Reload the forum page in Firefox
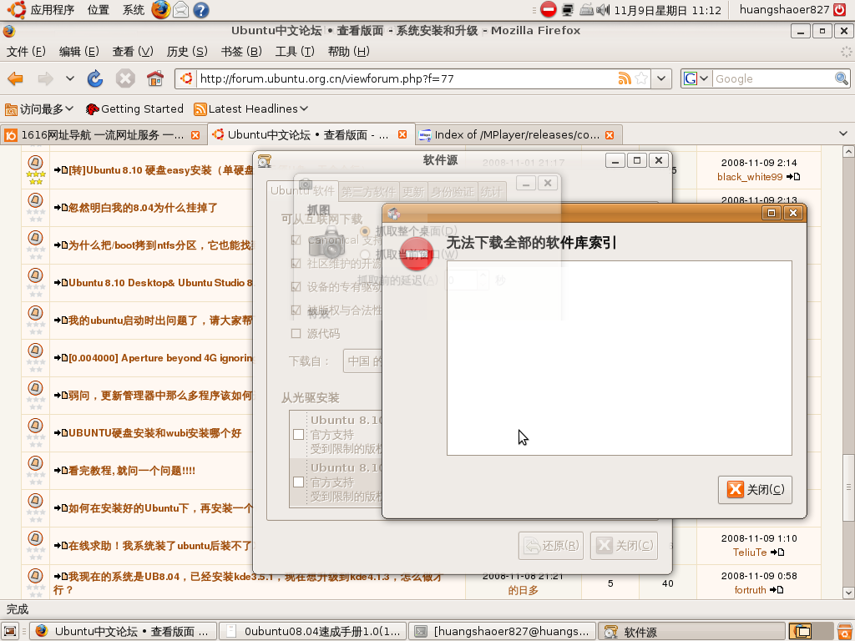The height and width of the screenshot is (641, 855). click(95, 79)
